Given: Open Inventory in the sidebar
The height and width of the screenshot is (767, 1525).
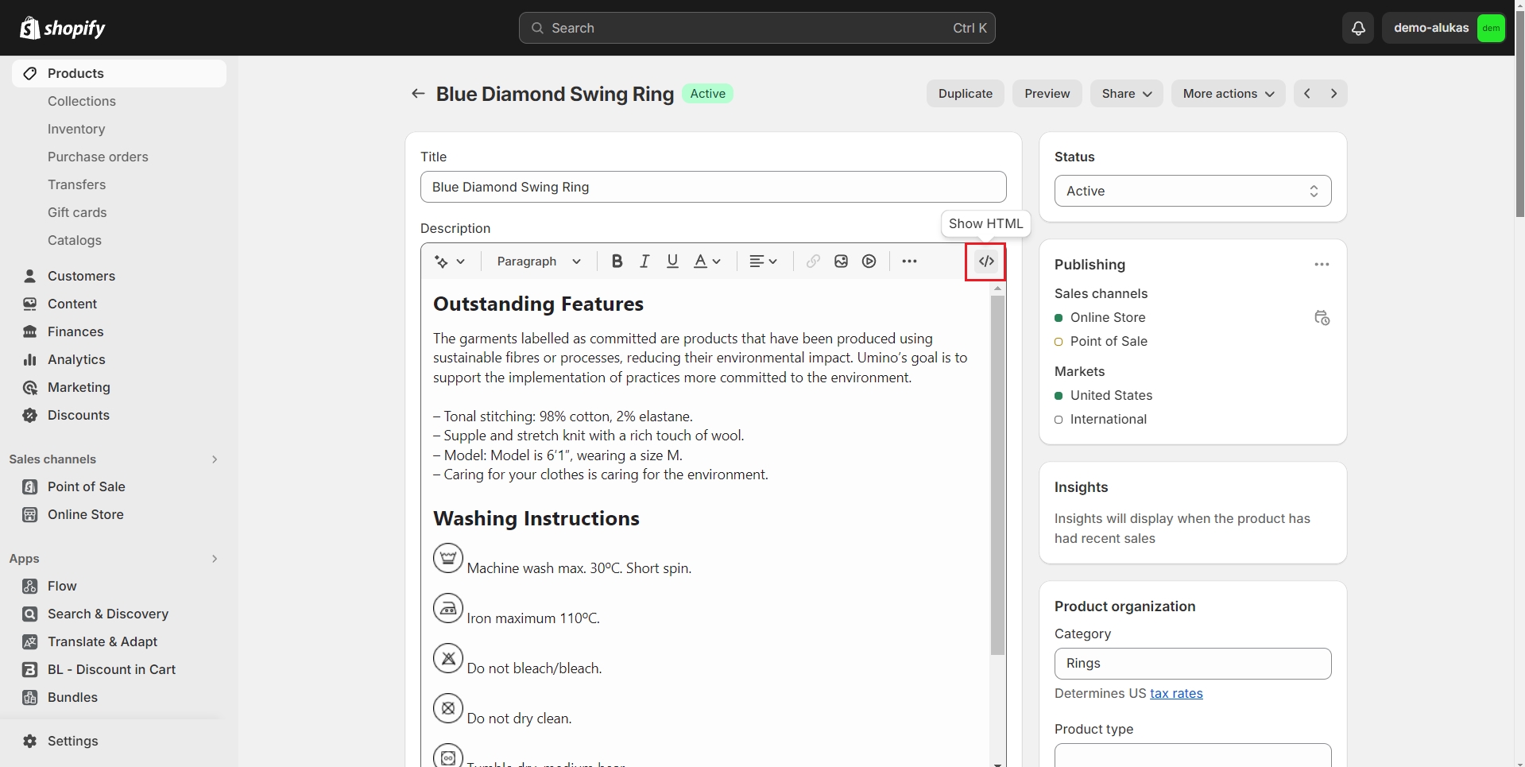Looking at the screenshot, I should point(76,129).
